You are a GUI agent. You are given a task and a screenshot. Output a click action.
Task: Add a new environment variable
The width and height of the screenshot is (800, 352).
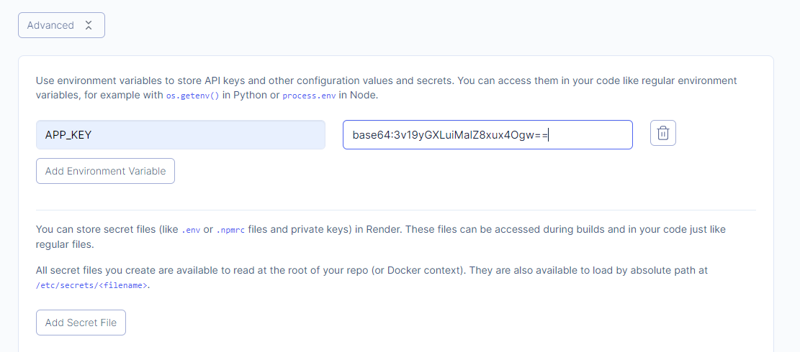tap(105, 171)
